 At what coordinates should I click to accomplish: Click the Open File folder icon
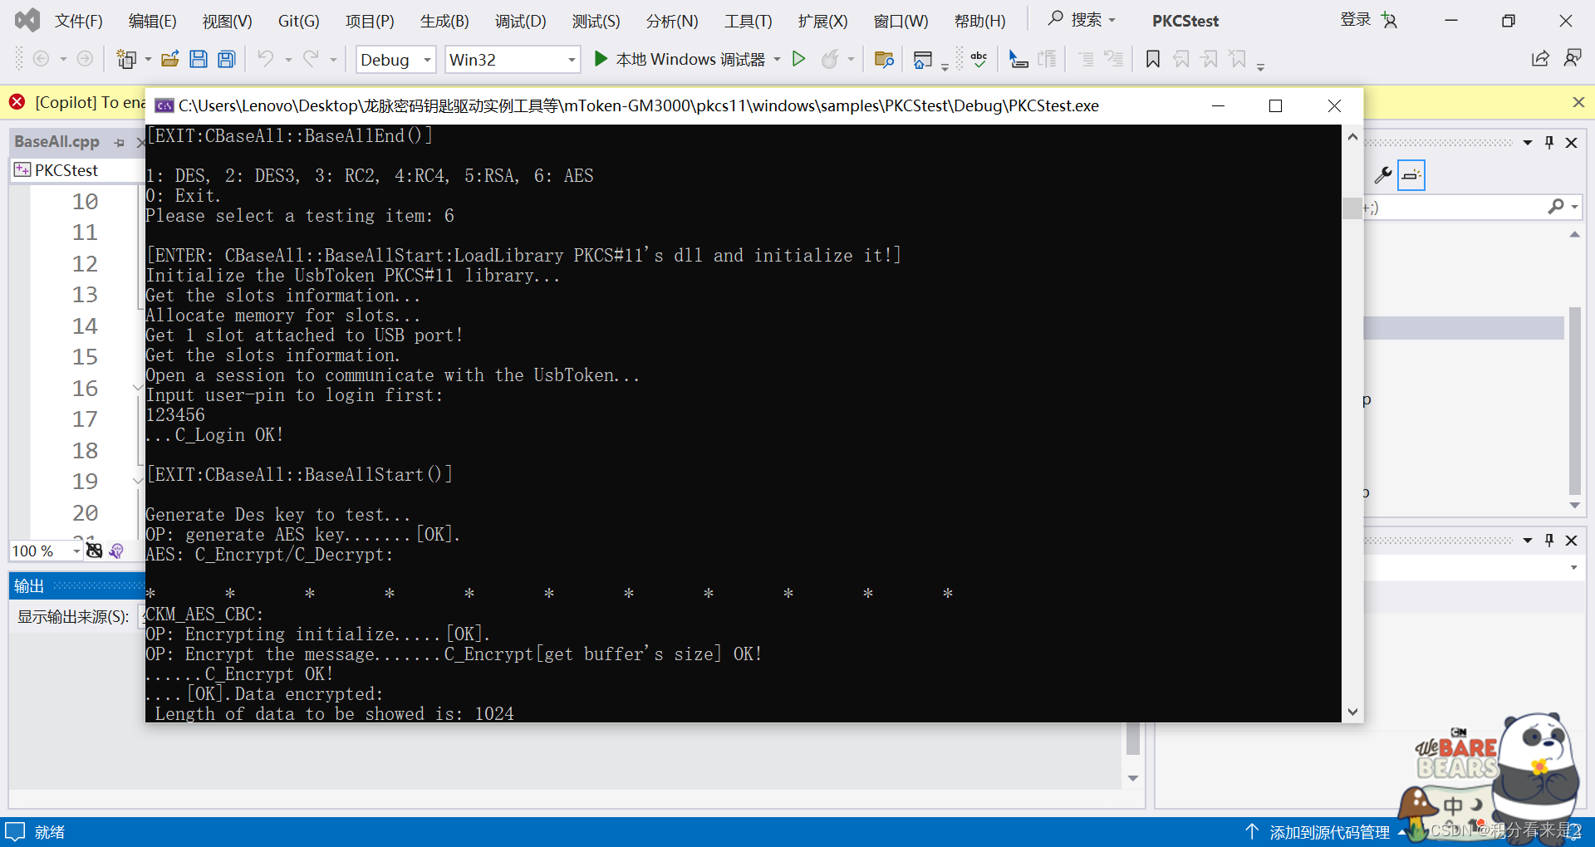pos(170,59)
